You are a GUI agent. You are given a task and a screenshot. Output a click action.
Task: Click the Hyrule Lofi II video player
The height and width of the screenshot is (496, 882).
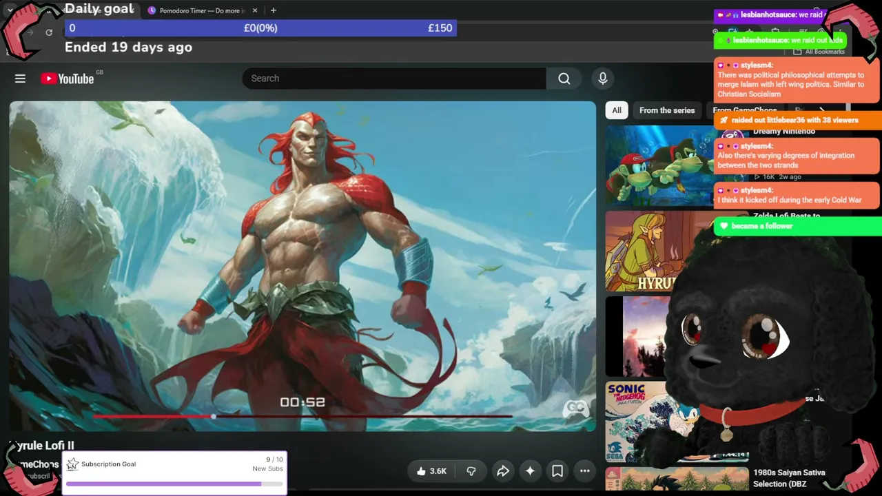click(x=302, y=266)
